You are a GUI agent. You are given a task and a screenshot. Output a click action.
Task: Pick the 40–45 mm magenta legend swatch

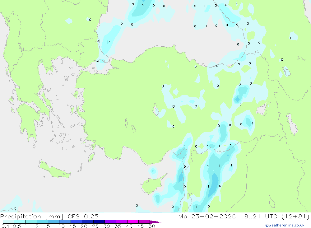(133, 222)
